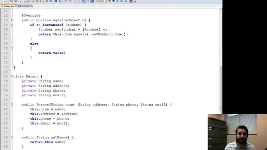Click 'getName()' method name on line 48
The height and width of the screenshot is (150, 267).
point(60,137)
